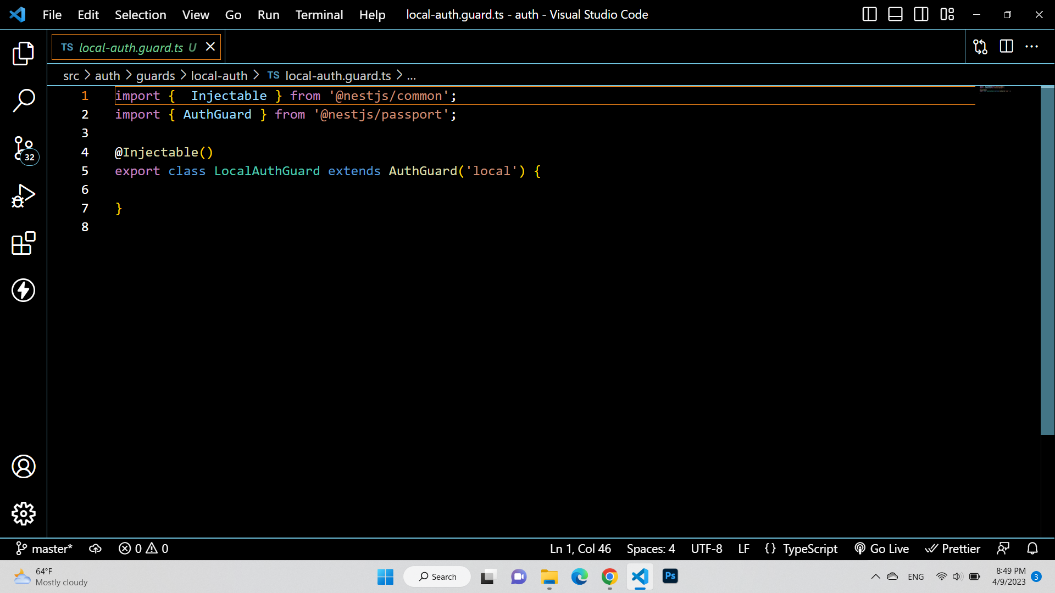Select the local-auth.guard.ts tab
The width and height of the screenshot is (1055, 593).
coord(129,47)
